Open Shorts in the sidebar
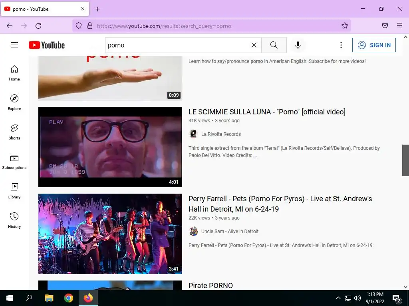409x306 pixels. coord(14,132)
